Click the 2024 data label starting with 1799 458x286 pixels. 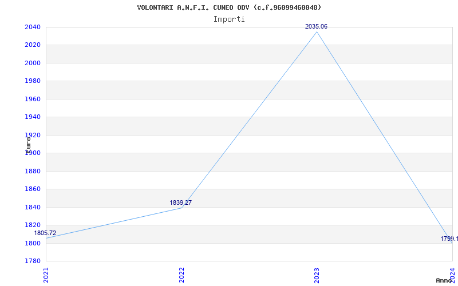tap(449, 239)
